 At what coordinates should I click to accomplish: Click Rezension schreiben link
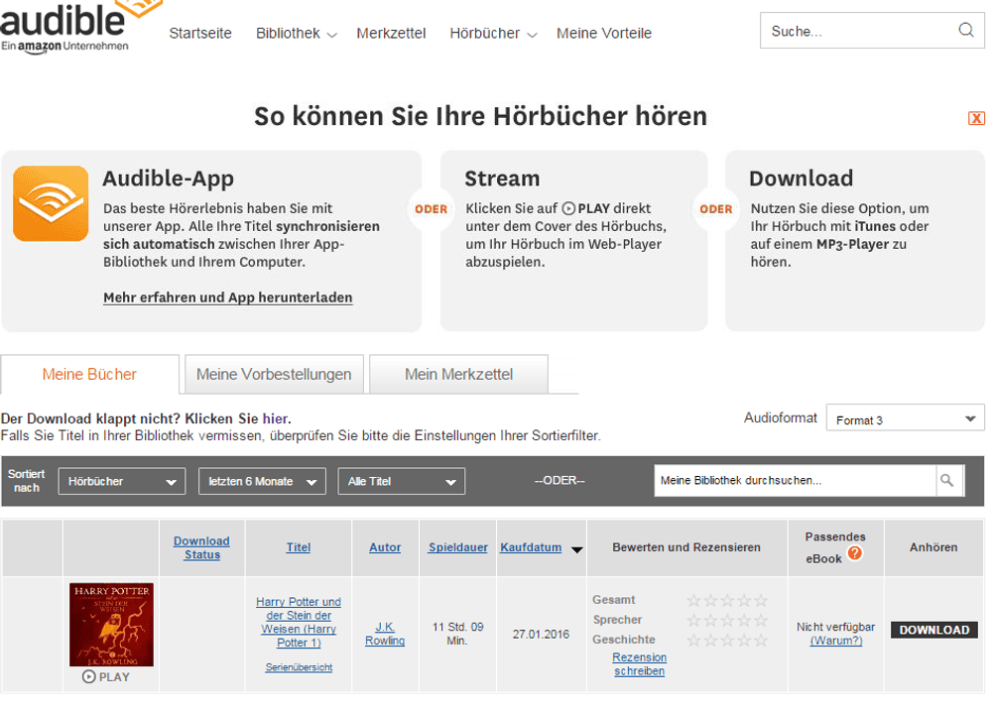click(x=639, y=663)
